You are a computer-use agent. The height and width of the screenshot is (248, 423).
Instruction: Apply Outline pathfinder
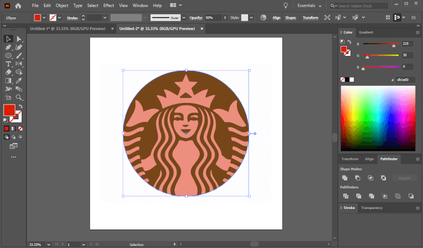(398, 196)
